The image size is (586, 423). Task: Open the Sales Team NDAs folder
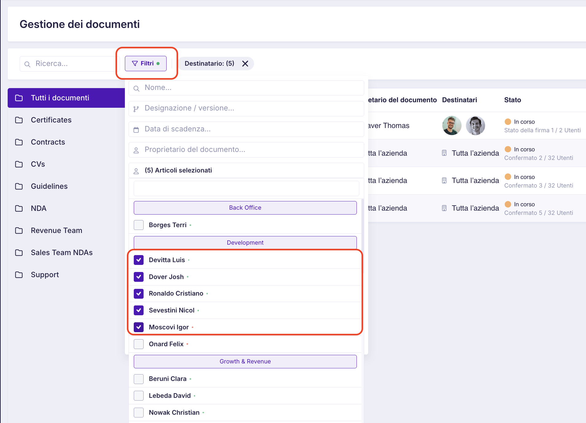click(62, 253)
